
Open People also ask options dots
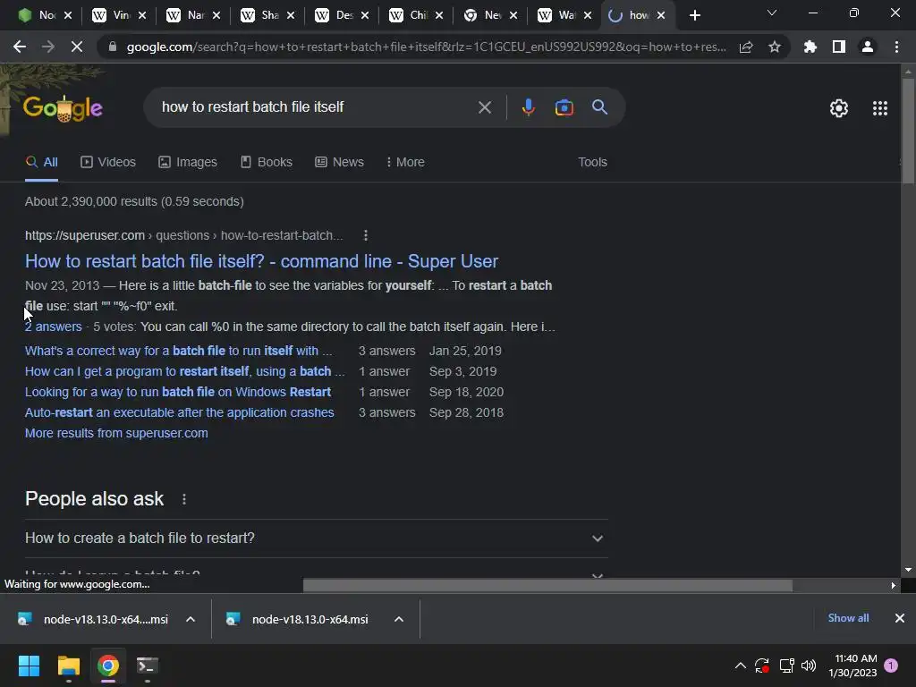click(x=184, y=499)
